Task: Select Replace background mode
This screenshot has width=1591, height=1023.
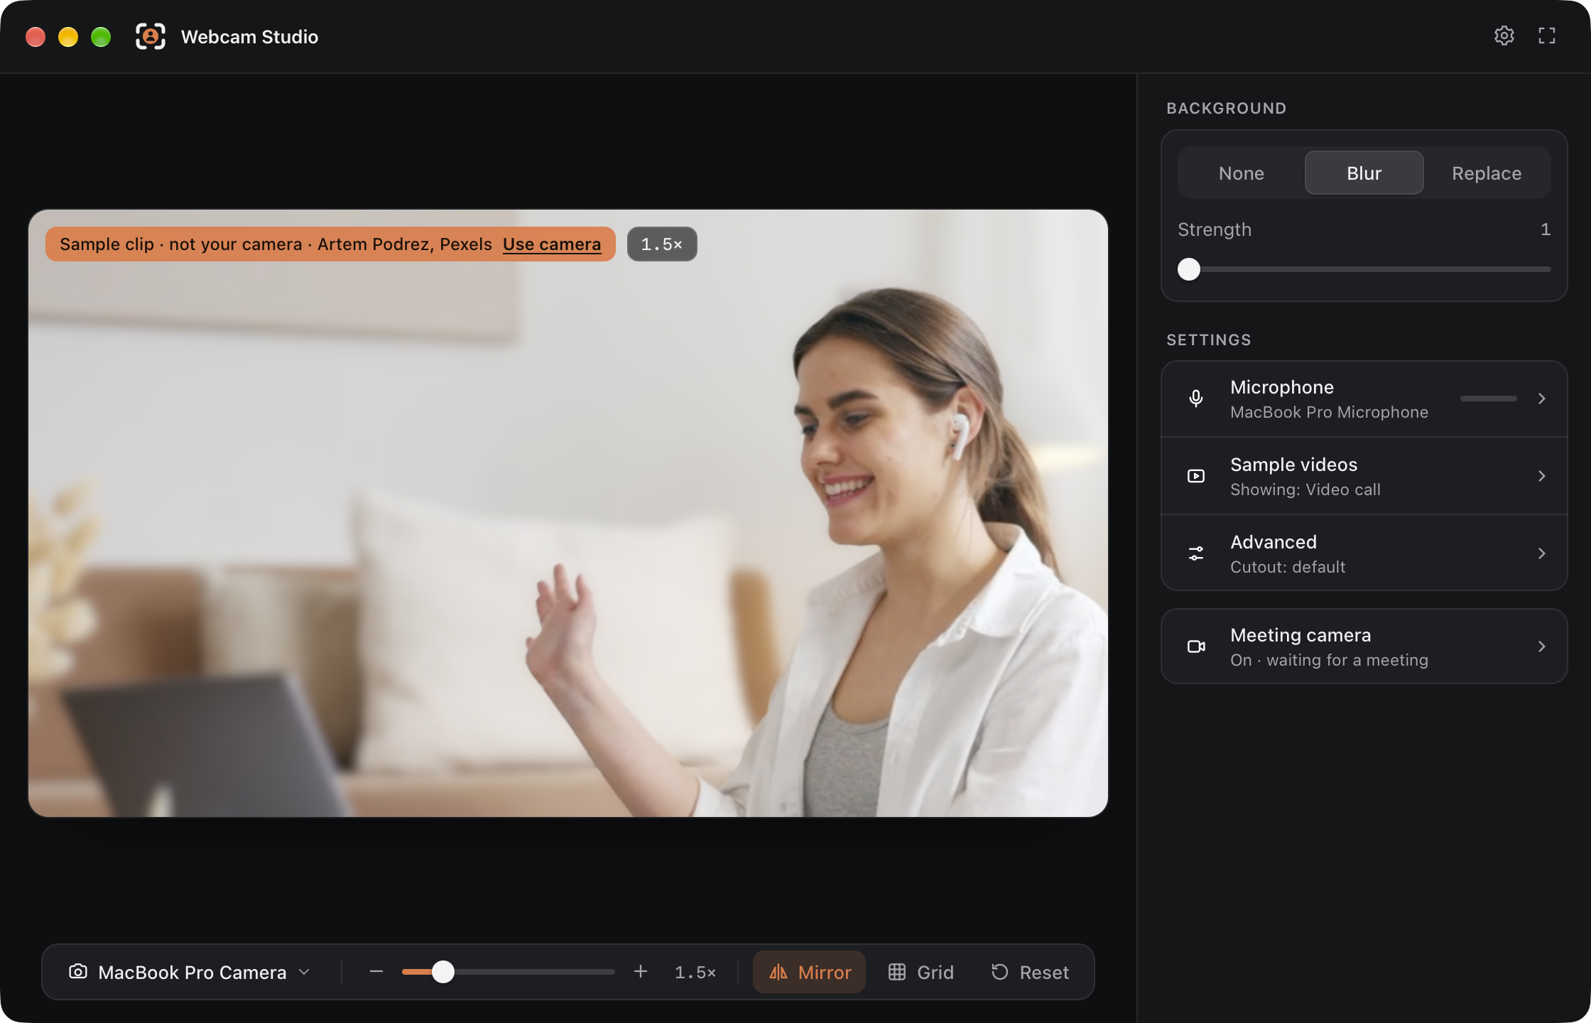Action: pos(1487,173)
